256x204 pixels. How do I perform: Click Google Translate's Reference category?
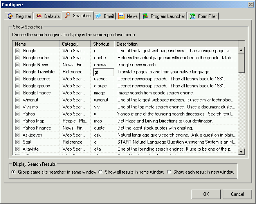point(72,72)
